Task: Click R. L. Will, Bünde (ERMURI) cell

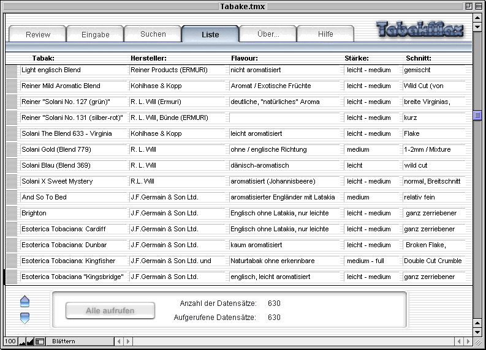Action: (177, 117)
